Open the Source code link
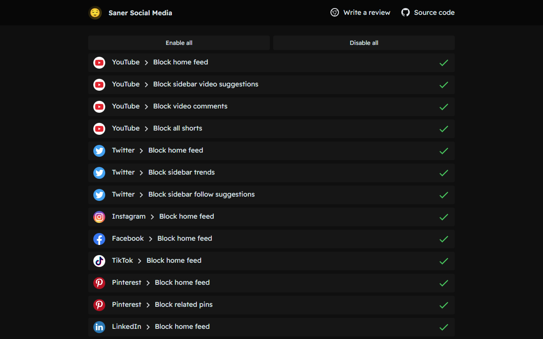543x339 pixels. click(428, 13)
